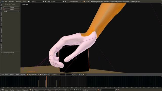
Task: Open the Clear dropdown
Action: pos(11,11)
